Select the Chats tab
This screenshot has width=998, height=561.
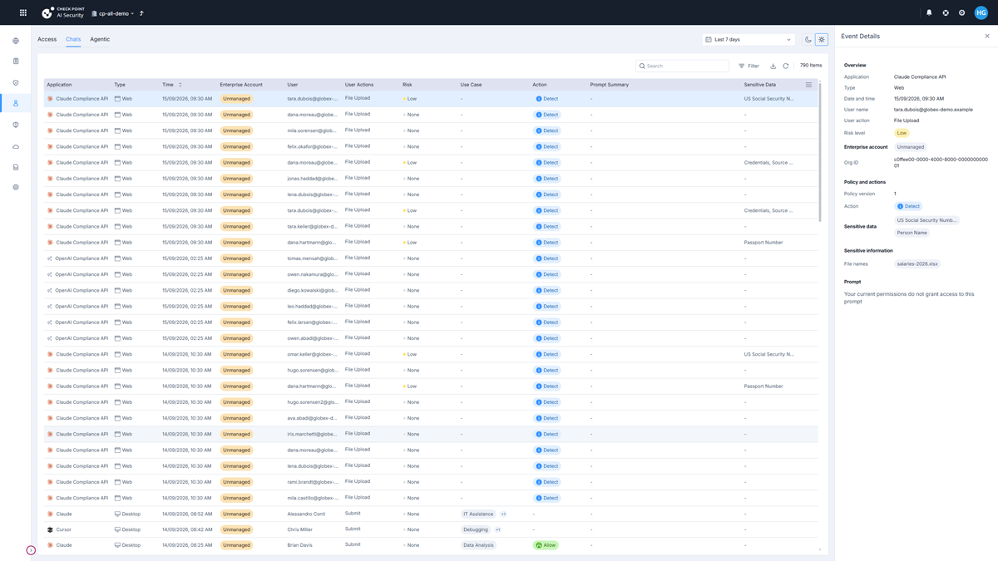73,39
